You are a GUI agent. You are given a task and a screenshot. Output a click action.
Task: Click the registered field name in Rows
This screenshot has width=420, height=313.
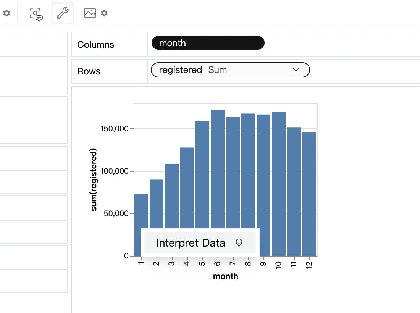(x=180, y=70)
